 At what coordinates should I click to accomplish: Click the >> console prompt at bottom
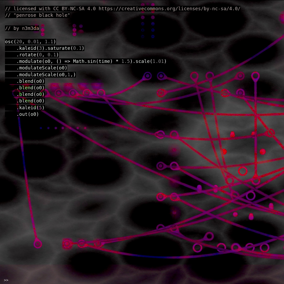[6, 280]
